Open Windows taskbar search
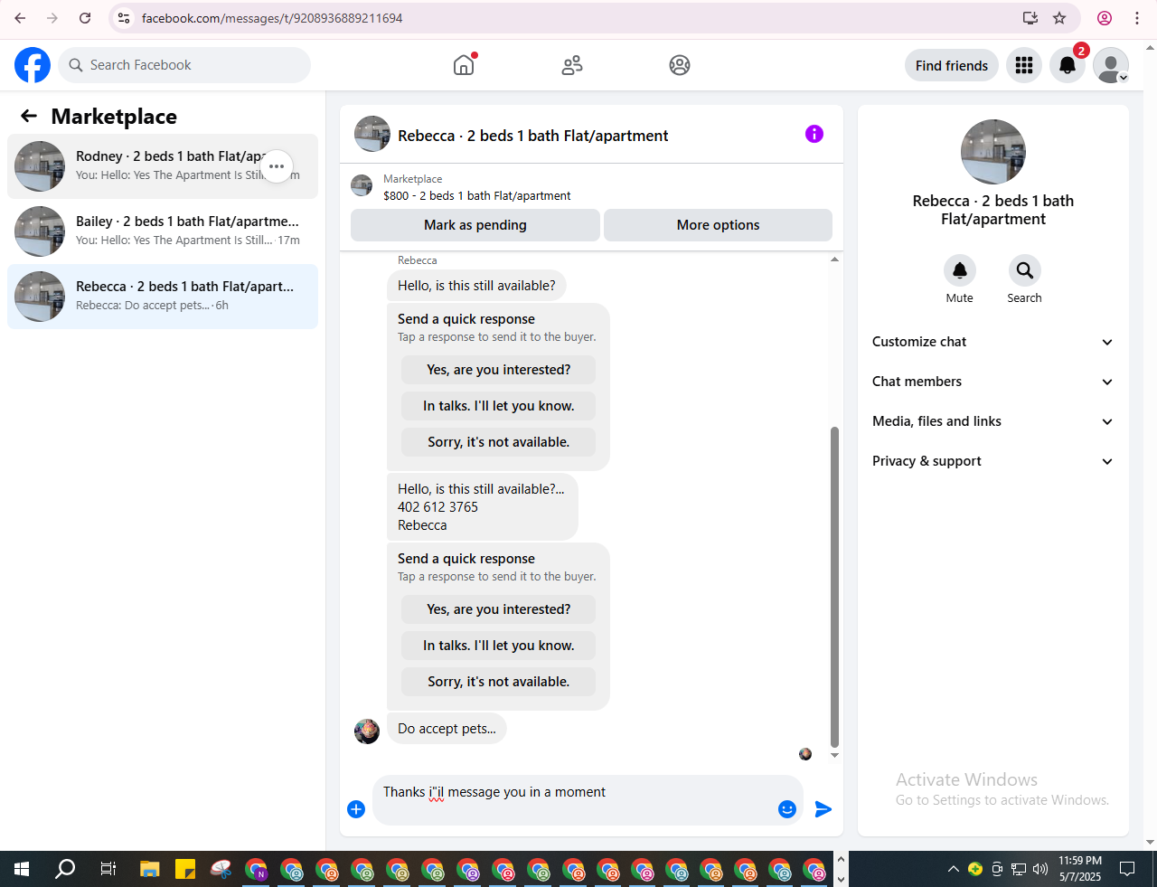 tap(65, 869)
